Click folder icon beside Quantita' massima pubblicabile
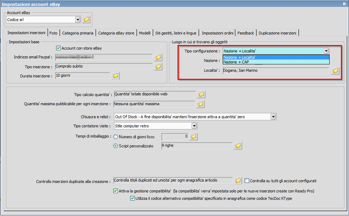This screenshot has width=349, height=216. [x=200, y=104]
